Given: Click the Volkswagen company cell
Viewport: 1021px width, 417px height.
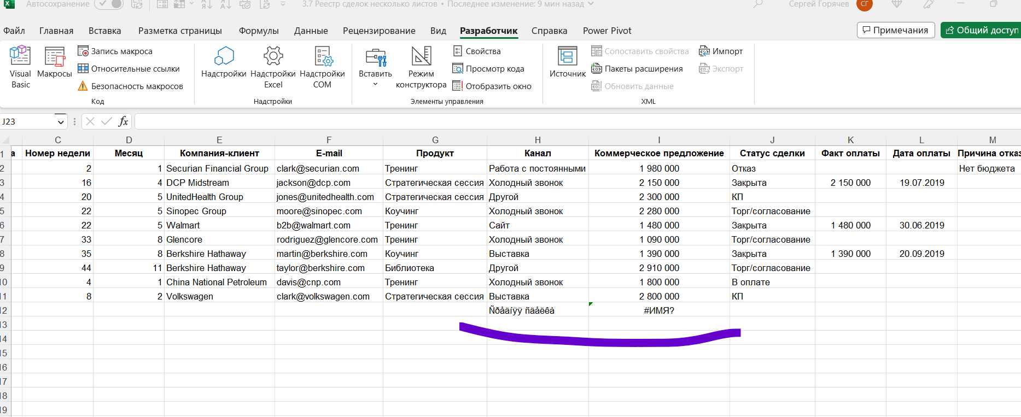Looking at the screenshot, I should coord(219,296).
